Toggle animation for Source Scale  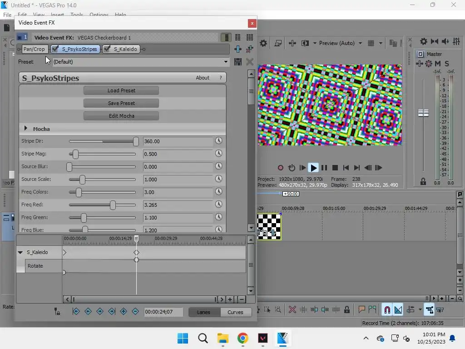click(x=218, y=179)
